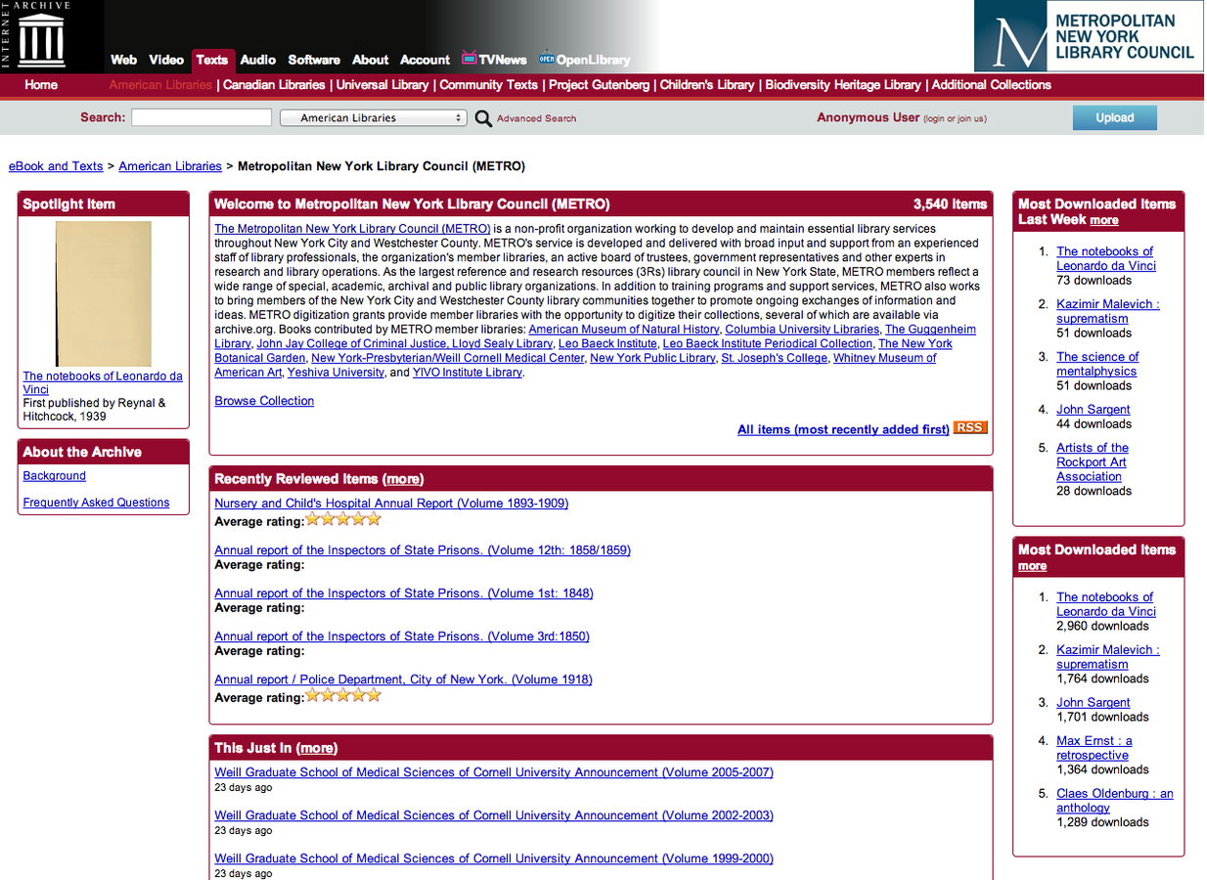Image resolution: width=1207 pixels, height=880 pixels.
Task: Open Additional Collections
Action: tap(992, 85)
